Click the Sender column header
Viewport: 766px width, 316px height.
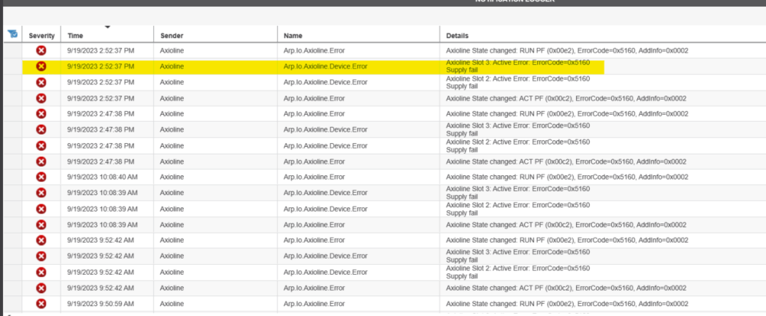(172, 36)
